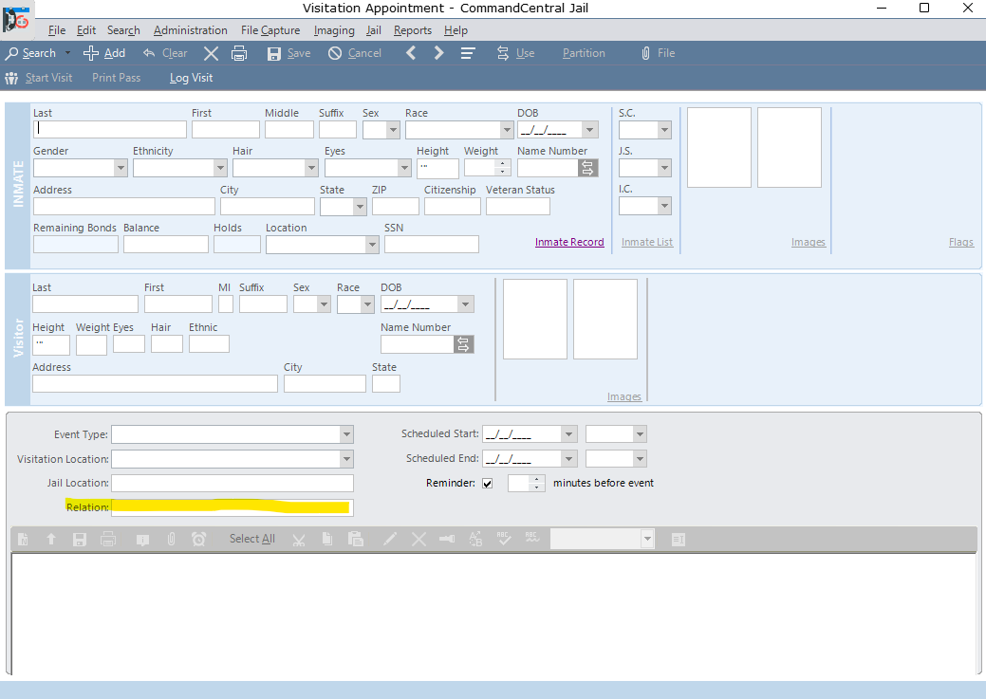Click the Add button with the plus icon

104,53
